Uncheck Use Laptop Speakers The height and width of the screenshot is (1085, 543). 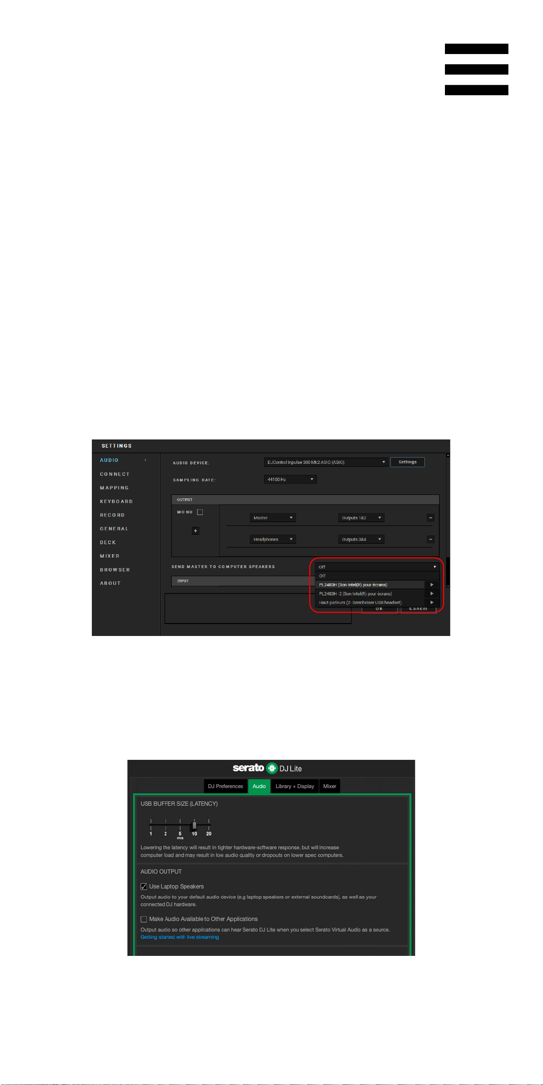point(144,887)
